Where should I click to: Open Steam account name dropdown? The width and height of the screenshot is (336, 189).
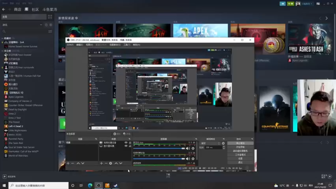click(307, 4)
